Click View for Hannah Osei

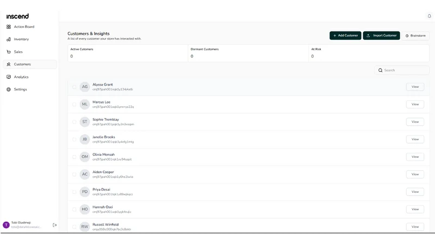pyautogui.click(x=415, y=209)
